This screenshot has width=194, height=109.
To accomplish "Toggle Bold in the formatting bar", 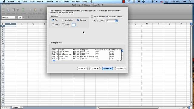I will [28, 17].
